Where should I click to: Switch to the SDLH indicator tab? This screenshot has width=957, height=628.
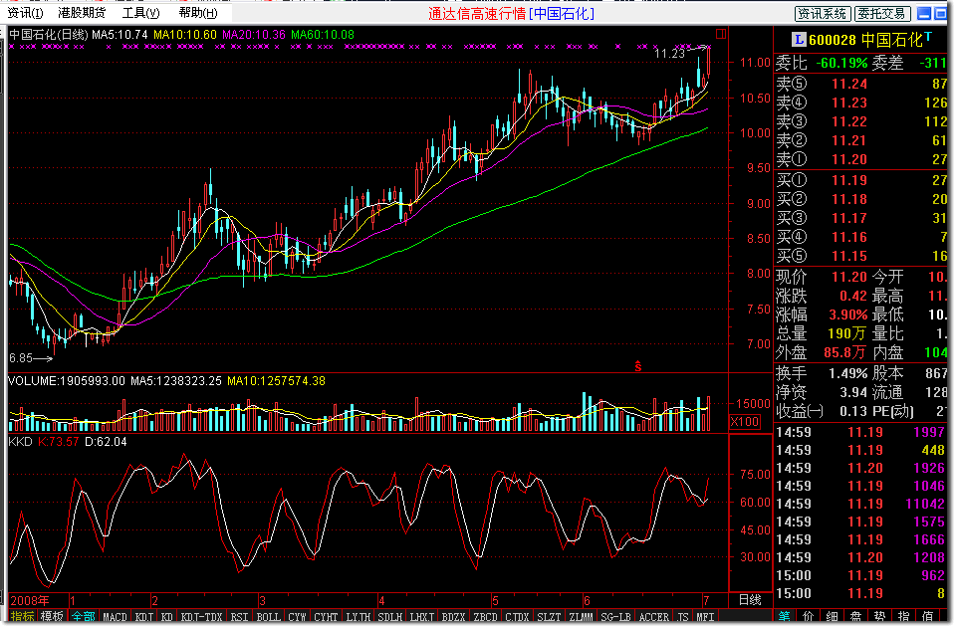389,617
